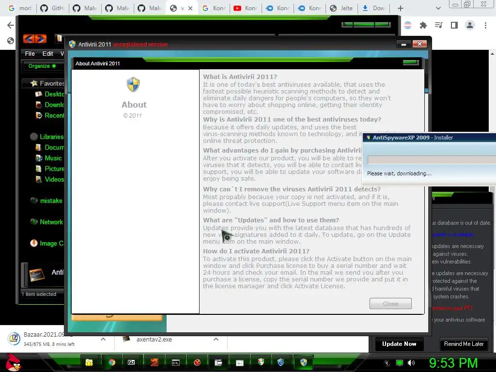Select Favorites in explorer sidebar
Image resolution: width=496 pixels, height=372 pixels.
pyautogui.click(x=47, y=83)
